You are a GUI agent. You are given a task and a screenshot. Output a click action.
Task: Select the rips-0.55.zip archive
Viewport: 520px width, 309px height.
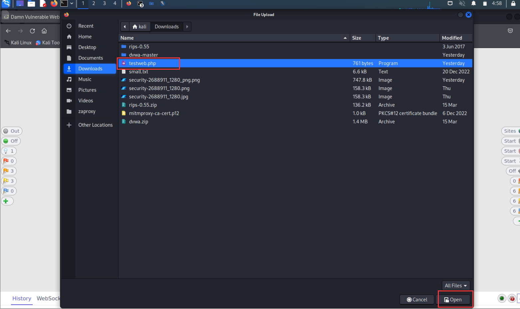(x=295, y=105)
